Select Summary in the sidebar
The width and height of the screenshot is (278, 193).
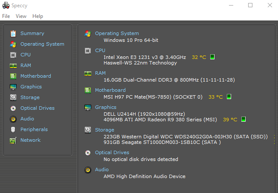(32, 33)
